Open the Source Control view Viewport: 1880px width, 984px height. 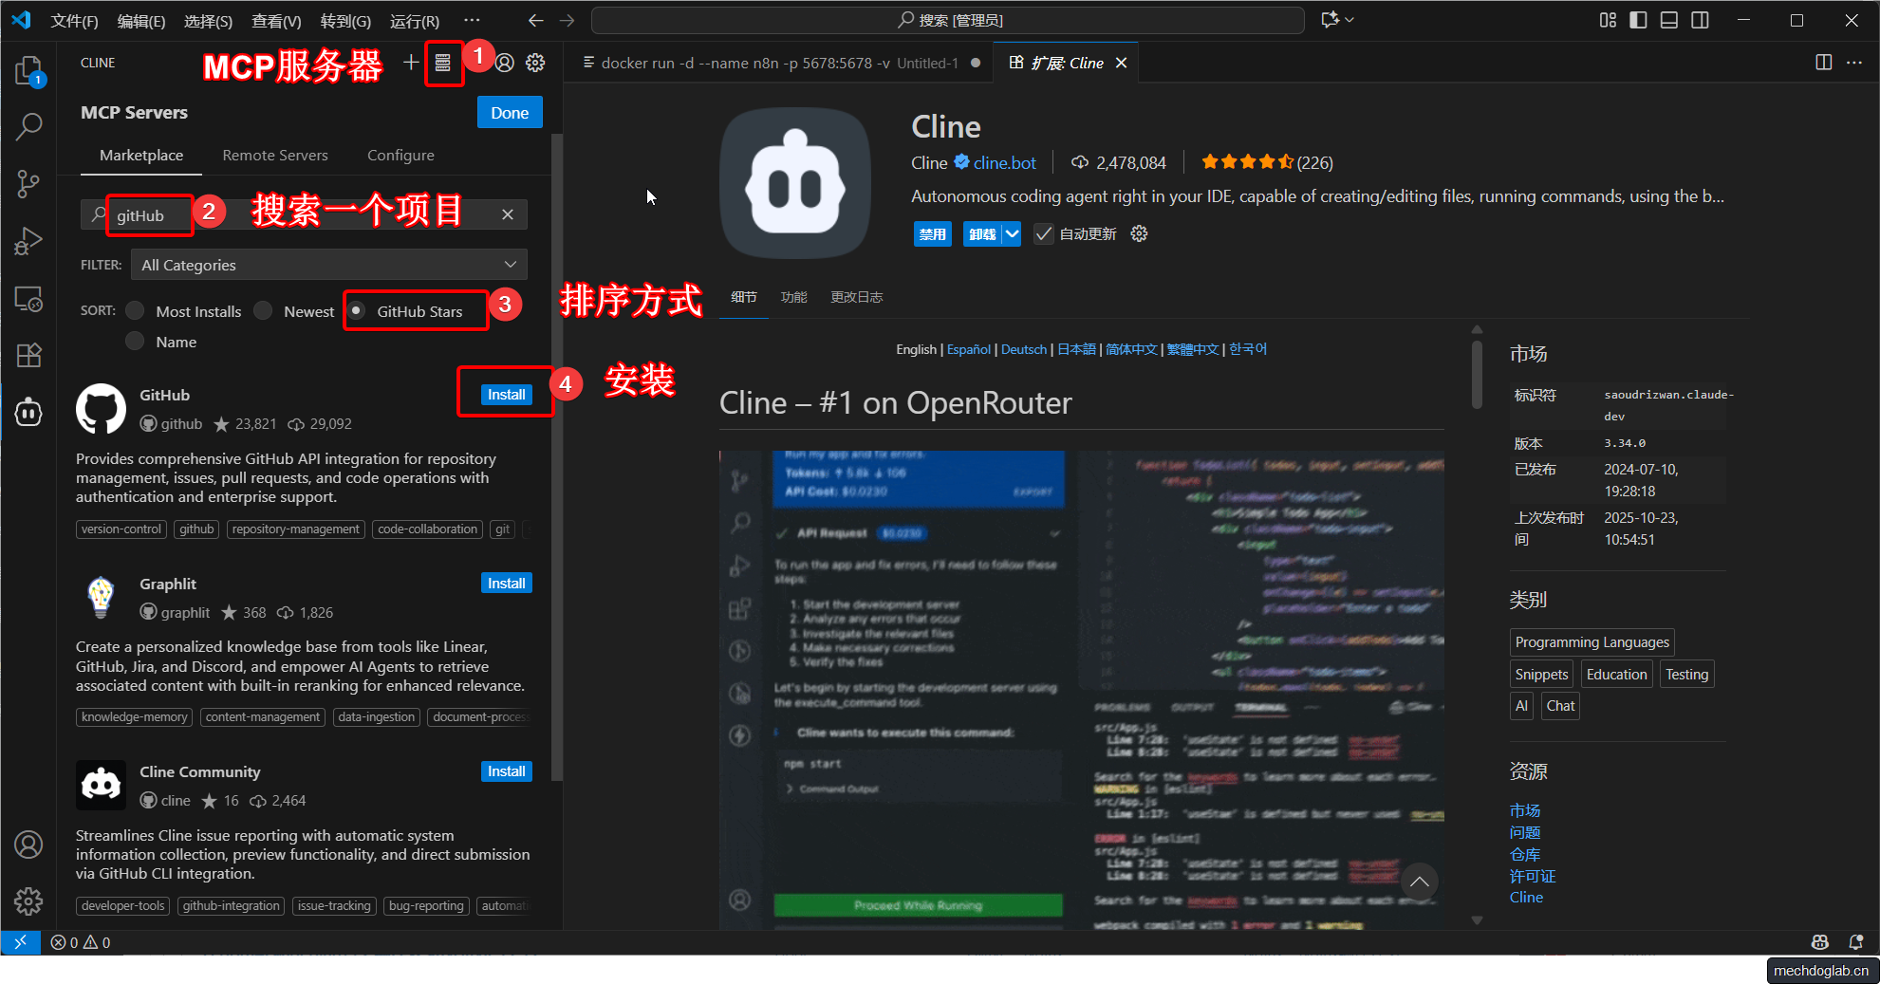(28, 183)
